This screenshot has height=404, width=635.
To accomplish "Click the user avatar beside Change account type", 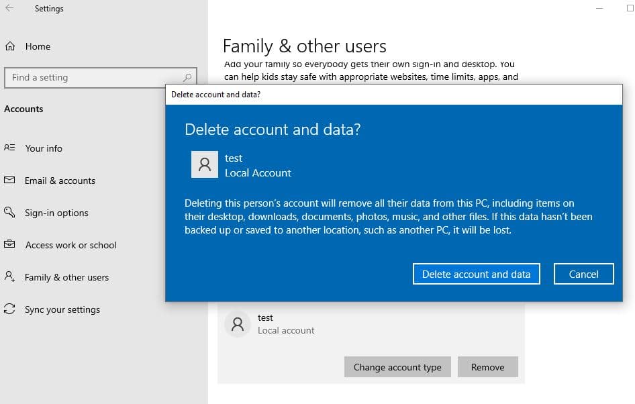I will click(x=237, y=324).
